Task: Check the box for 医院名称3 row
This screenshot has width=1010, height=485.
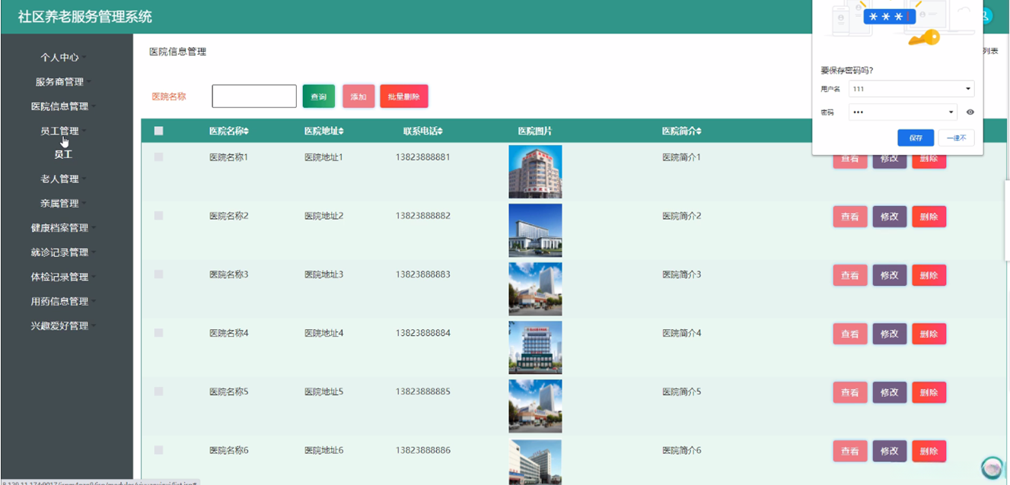Action: tap(158, 274)
